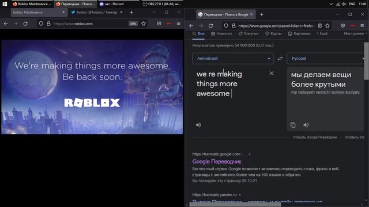The image size is (369, 207).
Task: Open system volume control in tray
Action: point(344,4)
